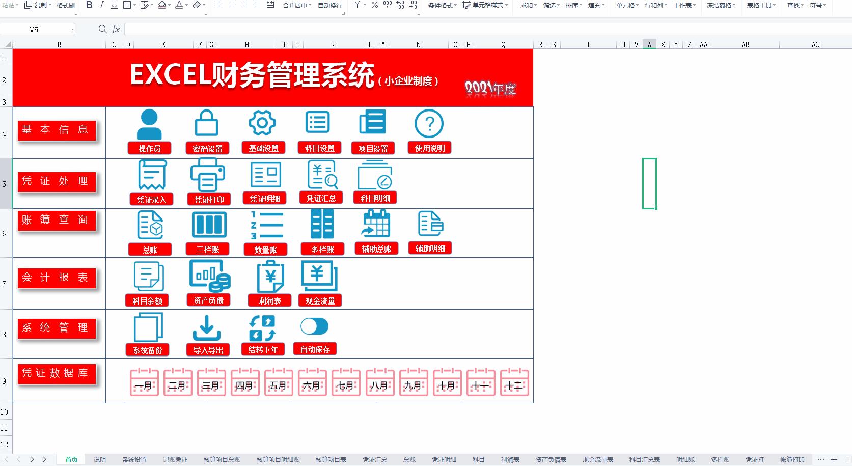This screenshot has width=852, height=466.
Task: Open the 使用说明 help instructions icon
Action: pyautogui.click(x=429, y=130)
